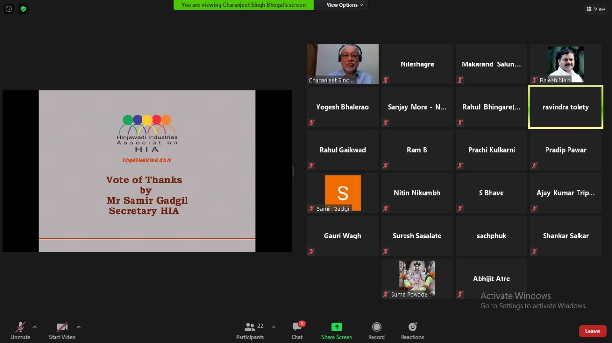
Task: Select the highlighted ravindra tolety tile
Action: coord(566,107)
